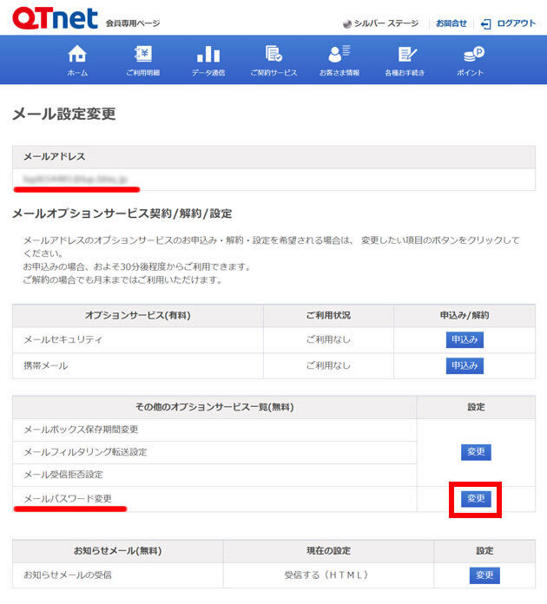This screenshot has width=547, height=604.
Task: Select the データ通信 bar chart icon
Action: (208, 54)
